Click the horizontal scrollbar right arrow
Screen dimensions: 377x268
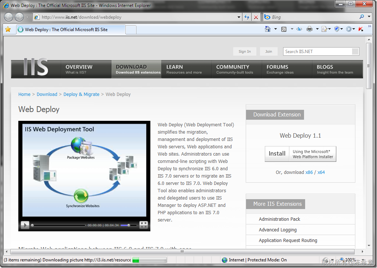pos(362,252)
